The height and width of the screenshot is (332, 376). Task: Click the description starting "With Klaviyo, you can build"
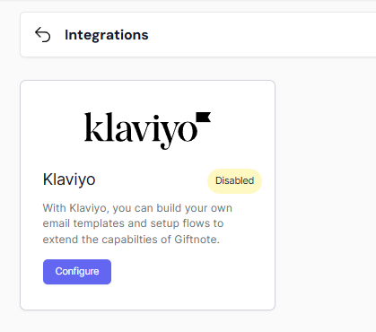tap(137, 223)
